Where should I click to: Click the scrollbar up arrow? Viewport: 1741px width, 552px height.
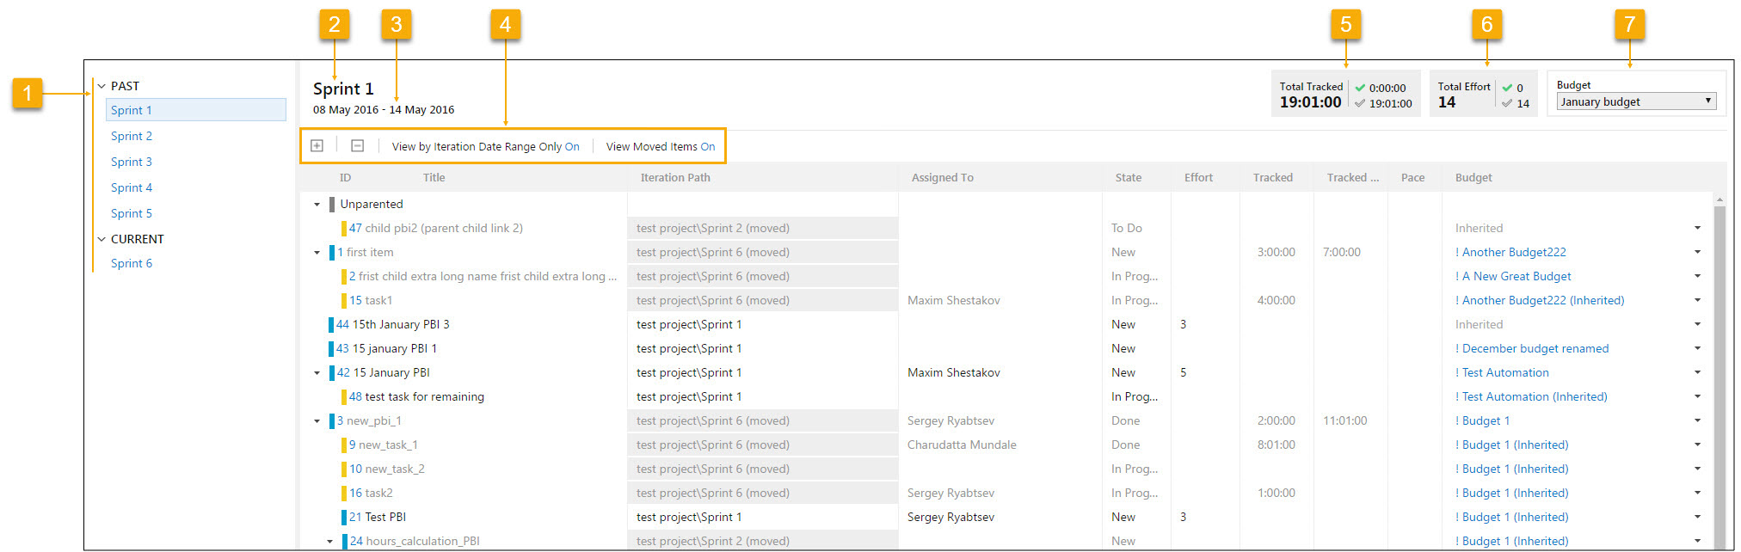(x=1719, y=199)
